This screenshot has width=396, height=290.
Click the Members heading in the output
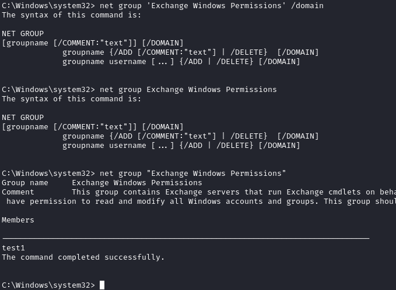(18, 220)
